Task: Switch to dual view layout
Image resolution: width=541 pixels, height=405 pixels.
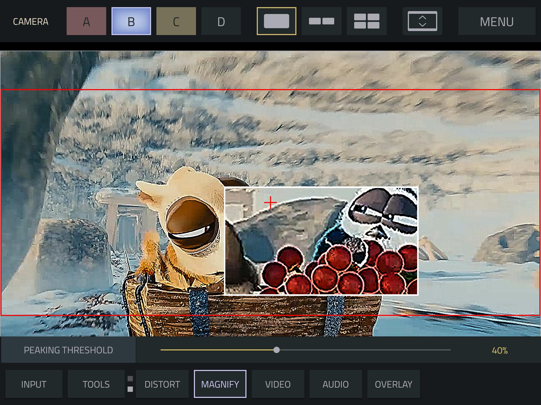Action: pos(321,21)
